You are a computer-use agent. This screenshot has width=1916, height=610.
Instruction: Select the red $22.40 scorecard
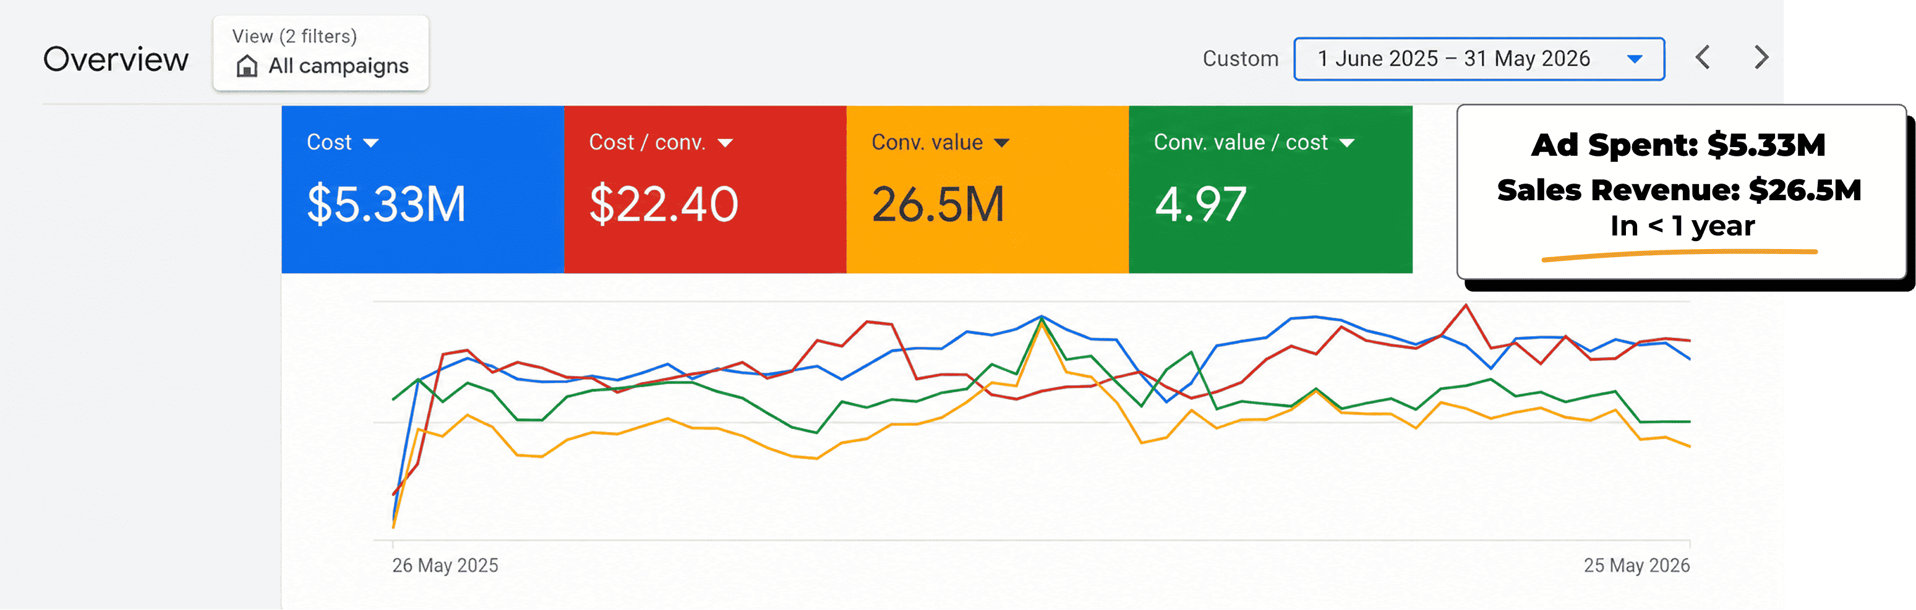point(705,190)
